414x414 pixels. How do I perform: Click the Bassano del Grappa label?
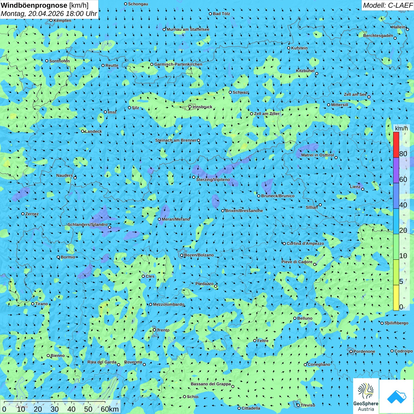tap(211, 384)
